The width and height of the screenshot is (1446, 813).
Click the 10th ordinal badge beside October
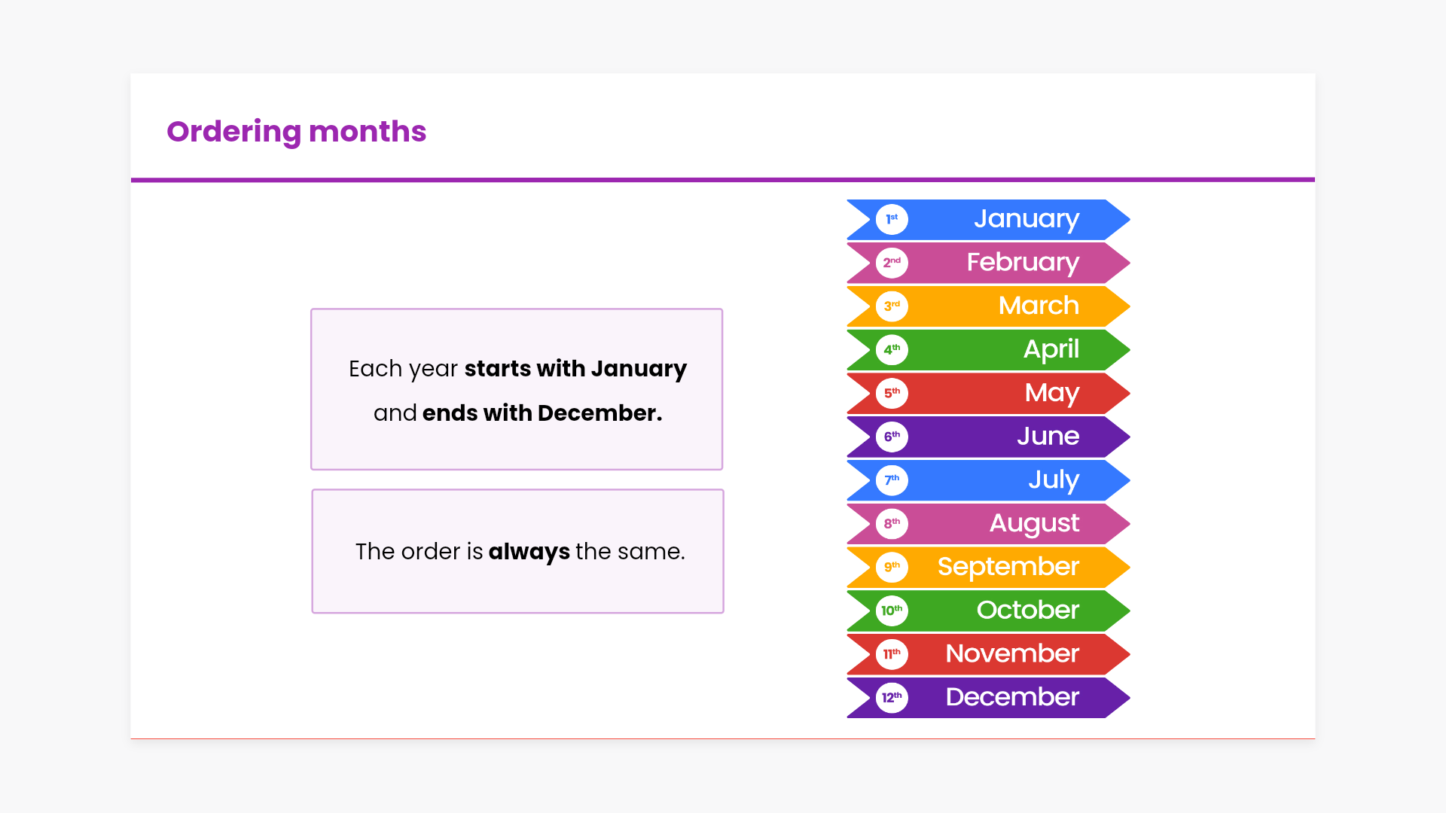click(892, 611)
